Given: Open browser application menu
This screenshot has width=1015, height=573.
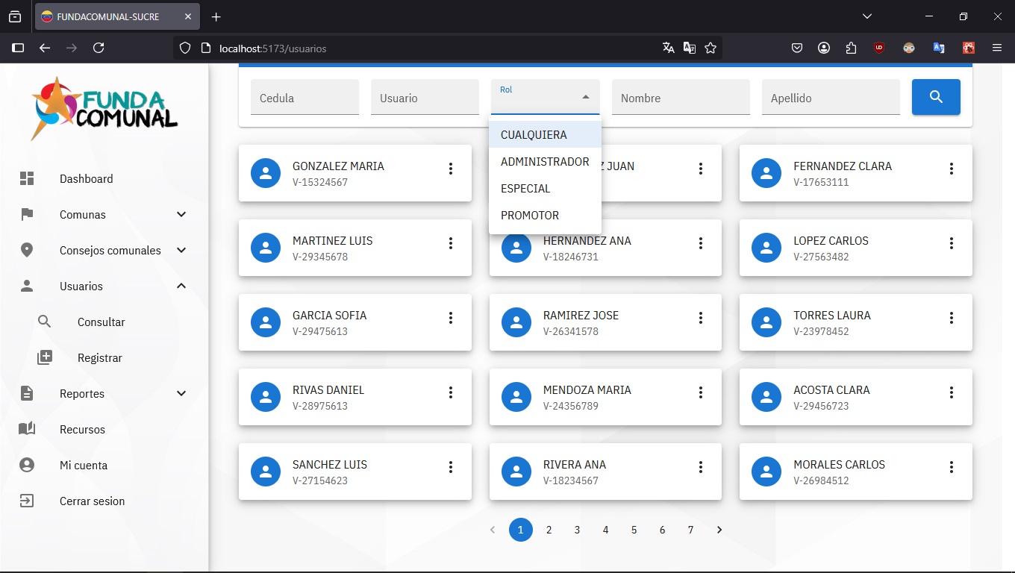Looking at the screenshot, I should point(997,48).
